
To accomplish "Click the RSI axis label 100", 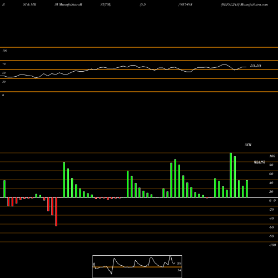I will point(4,51).
